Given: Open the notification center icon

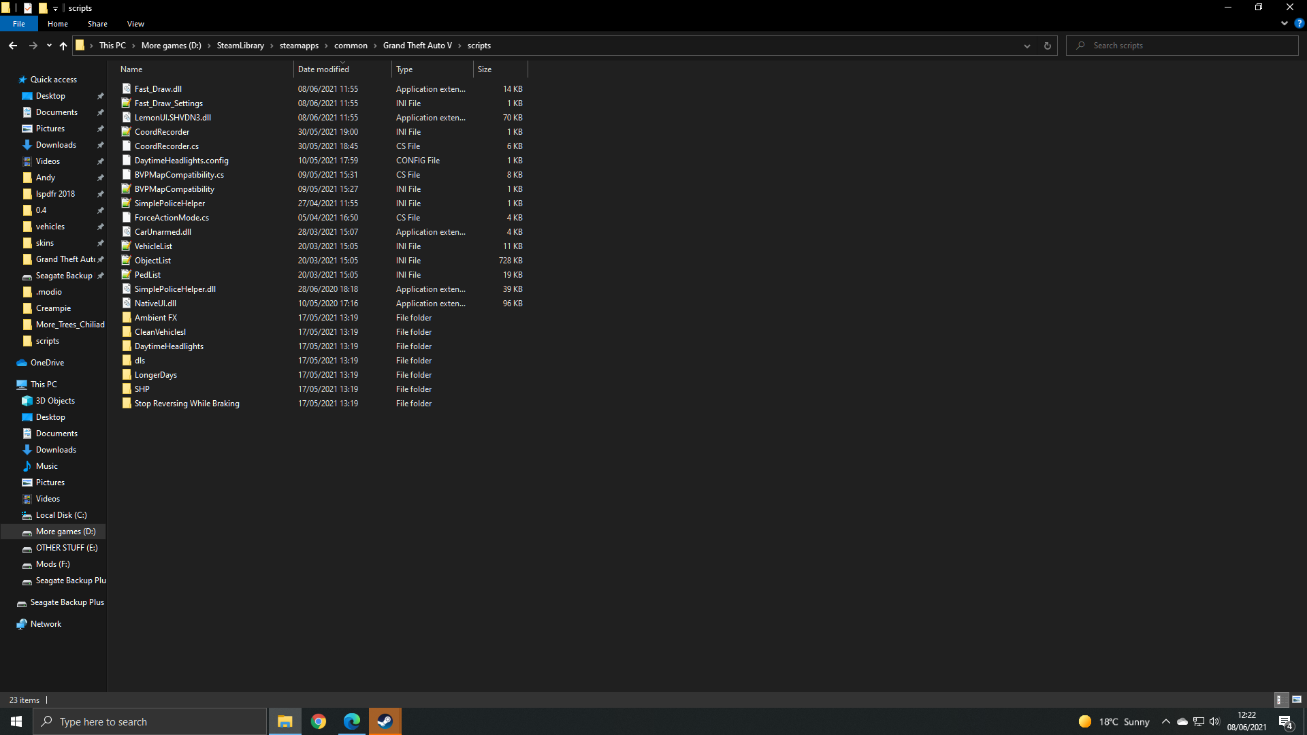Looking at the screenshot, I should 1285,721.
